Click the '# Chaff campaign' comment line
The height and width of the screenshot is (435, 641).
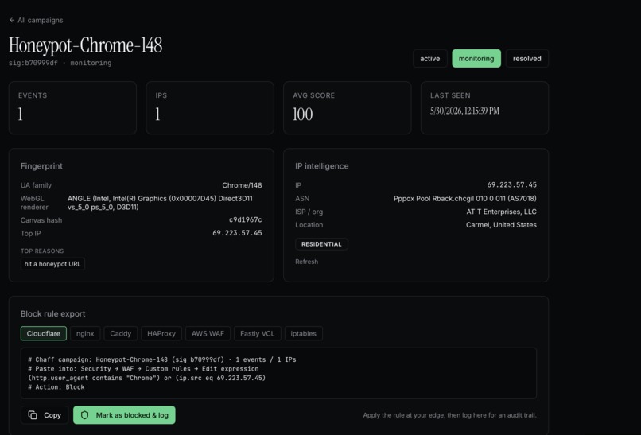point(162,359)
